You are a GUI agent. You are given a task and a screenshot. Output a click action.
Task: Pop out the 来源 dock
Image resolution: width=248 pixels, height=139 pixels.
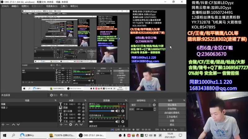(86, 100)
